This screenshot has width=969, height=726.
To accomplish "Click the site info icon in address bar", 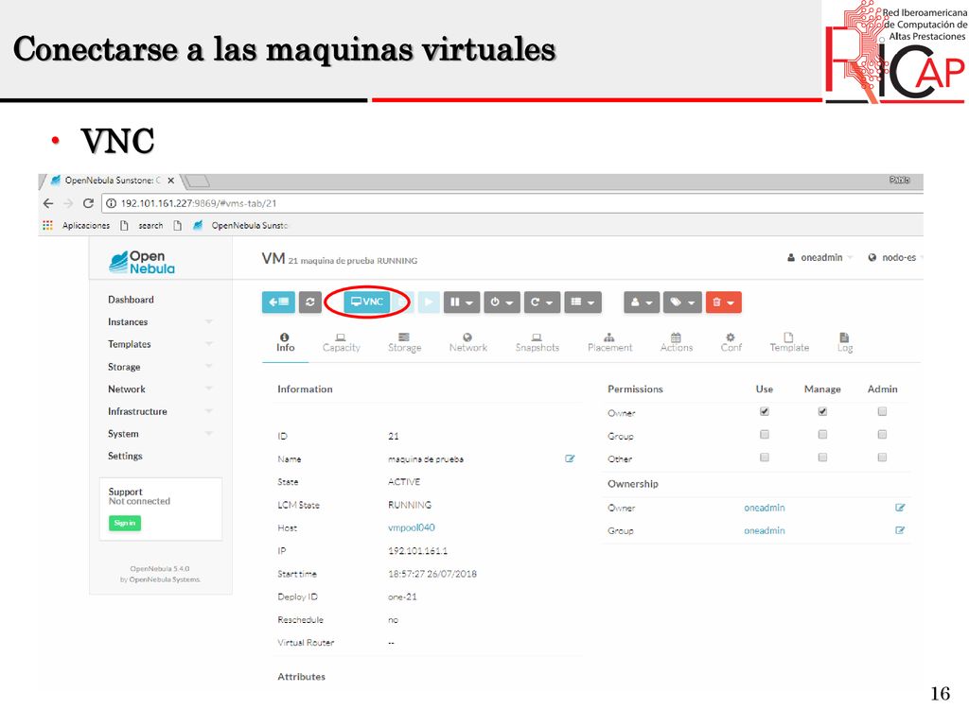I will tap(112, 203).
